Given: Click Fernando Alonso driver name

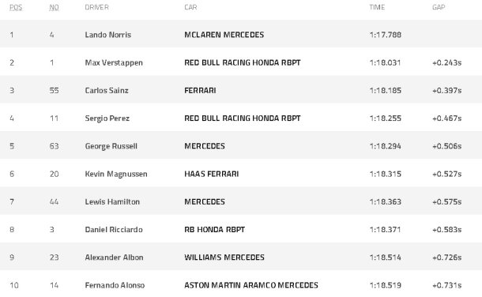Looking at the screenshot, I should [x=115, y=285].
